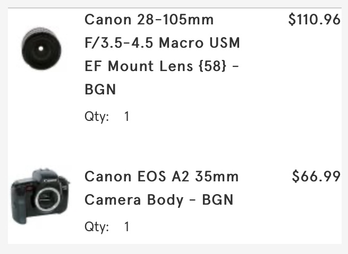Screen dimensions: 348x254
Task: Click the Canon 28-105mm lens thumbnail
Action: [x=41, y=49]
